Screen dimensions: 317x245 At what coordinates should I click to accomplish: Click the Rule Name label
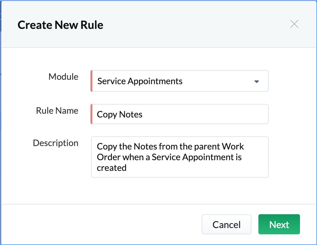click(x=57, y=111)
